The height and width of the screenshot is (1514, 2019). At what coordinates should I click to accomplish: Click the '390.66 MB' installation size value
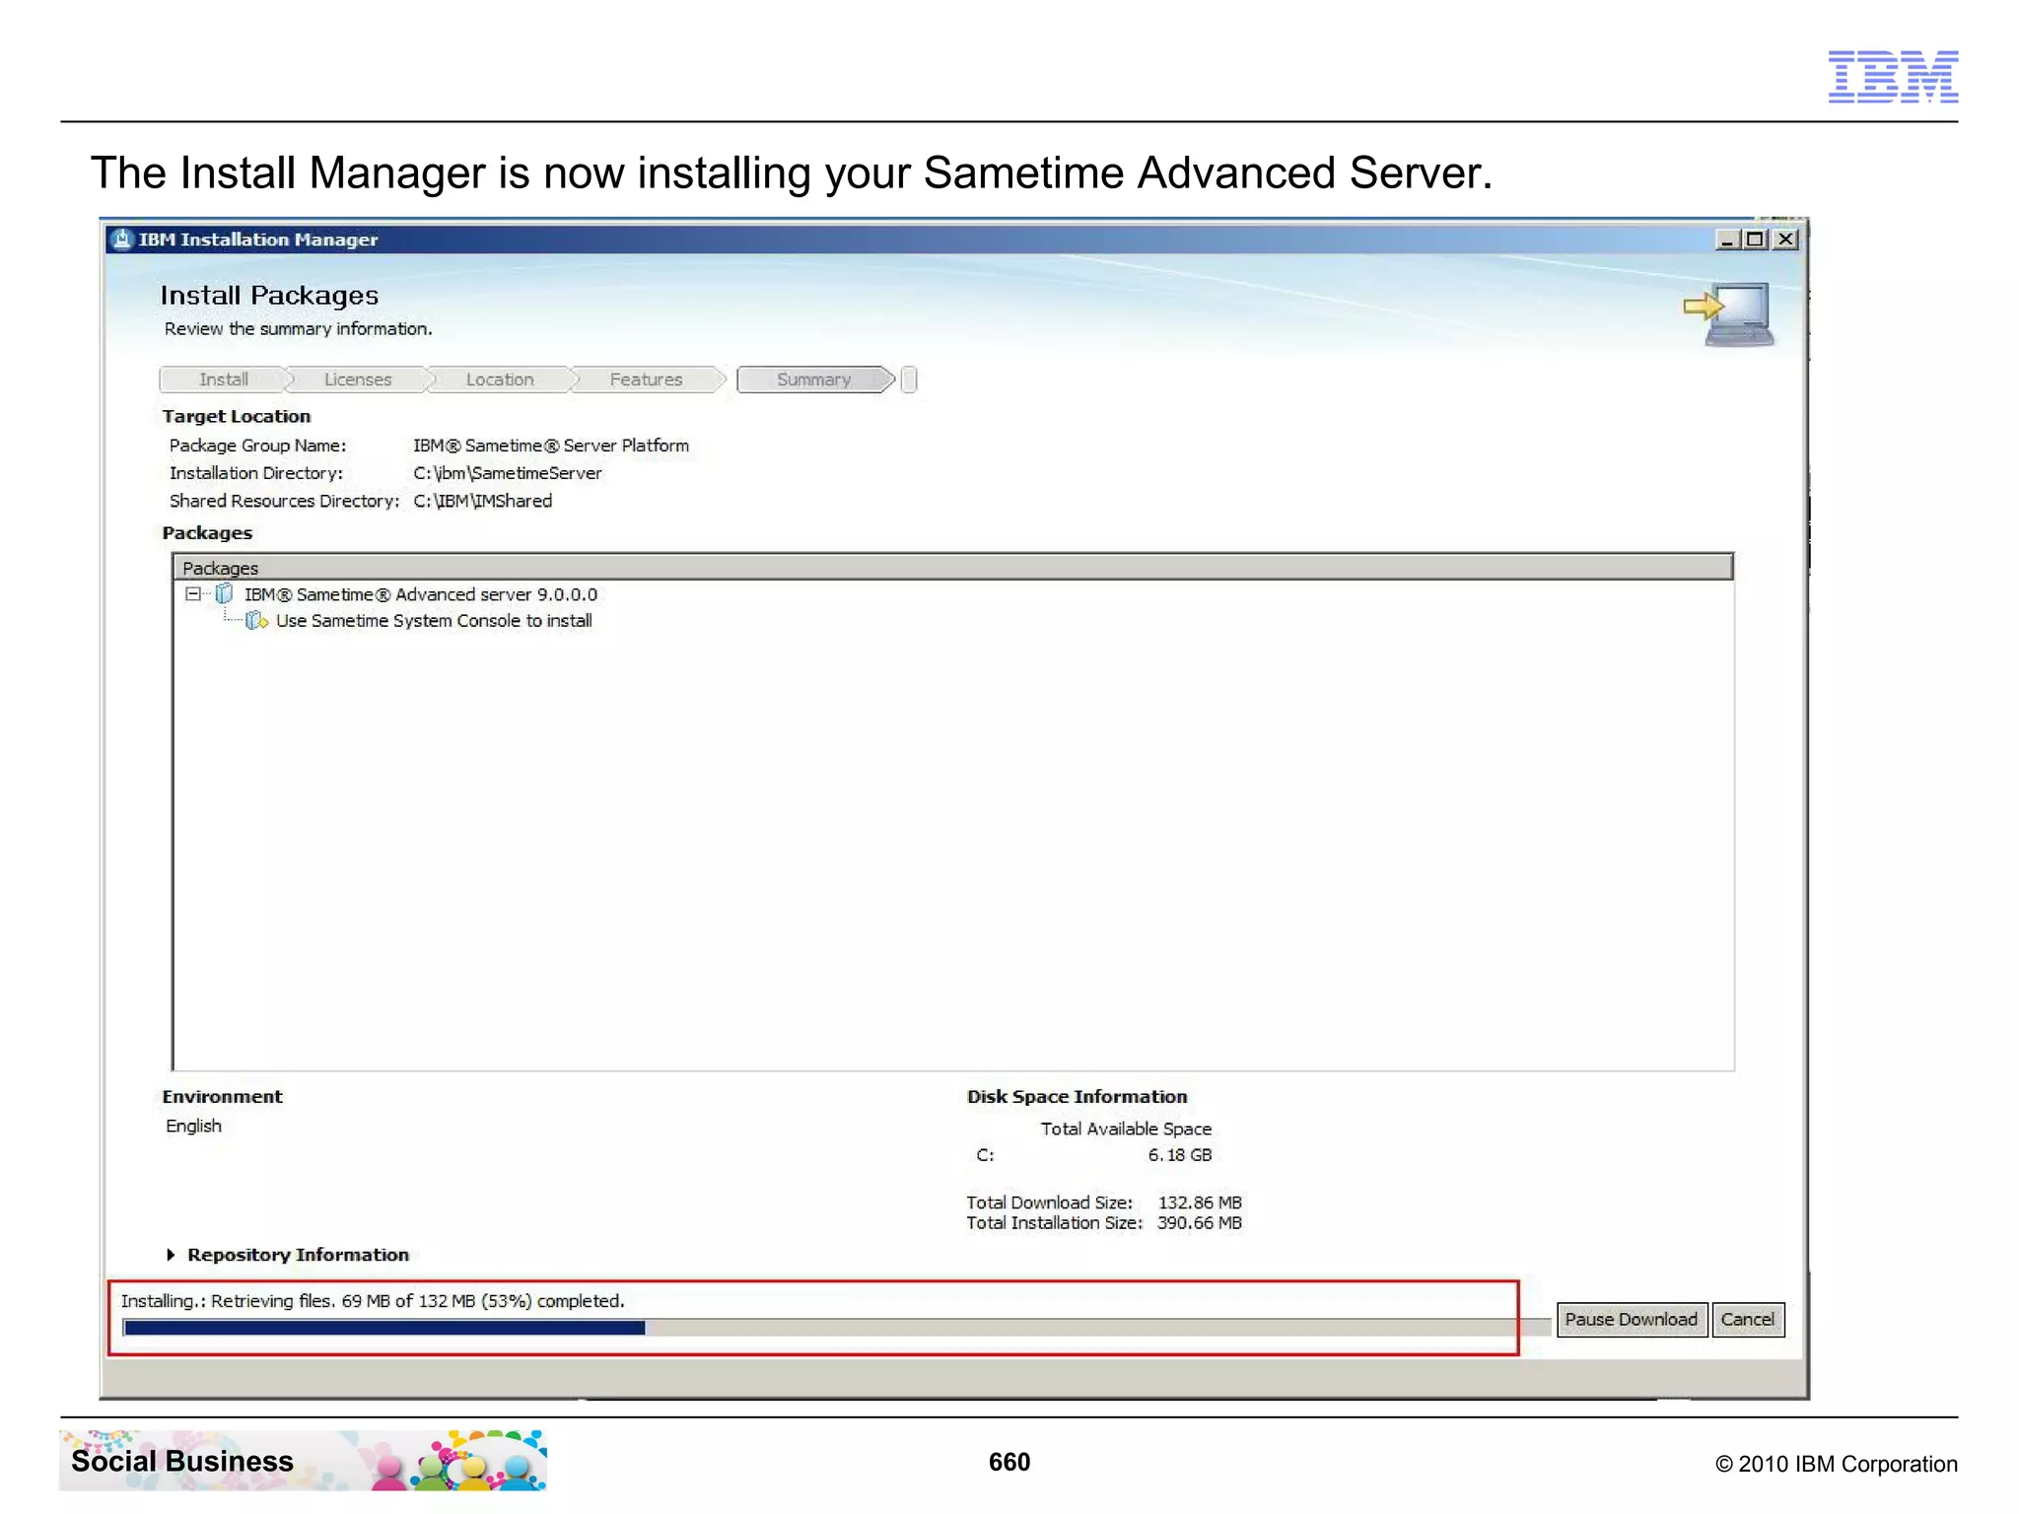point(1200,1222)
